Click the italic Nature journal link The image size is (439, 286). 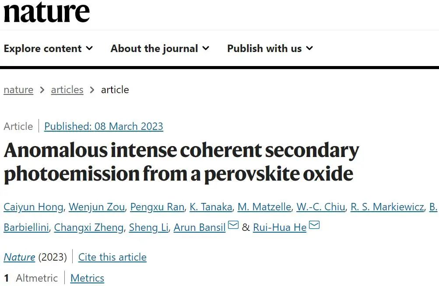tap(19, 257)
